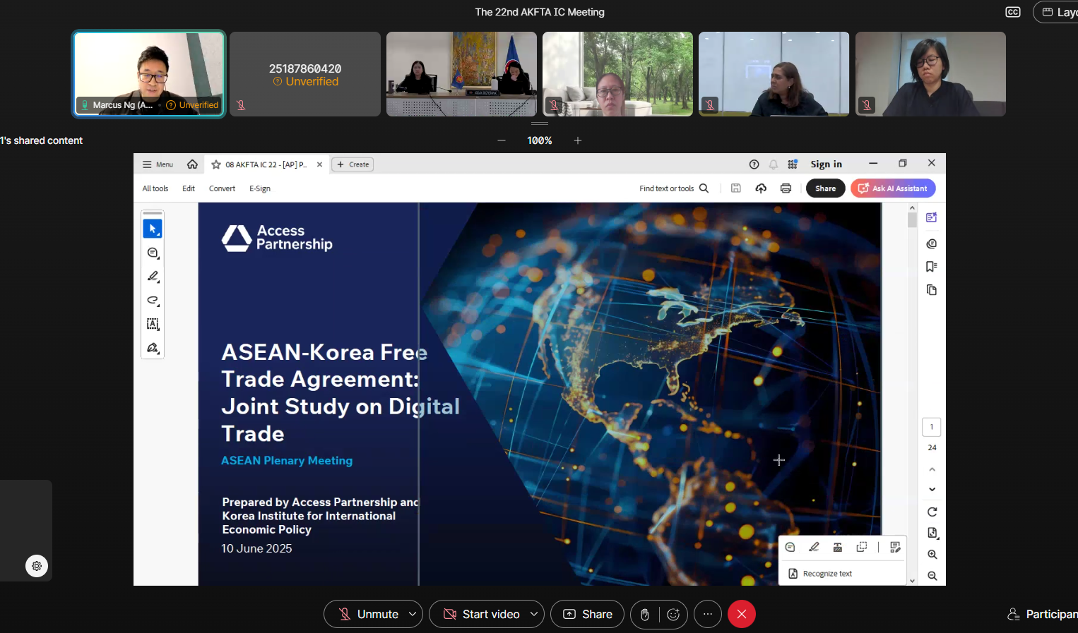This screenshot has height=633, width=1078.
Task: Click the Create button in Acrobat
Action: click(353, 164)
